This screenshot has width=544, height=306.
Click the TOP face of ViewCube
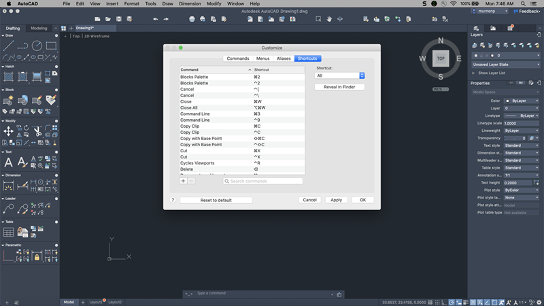pos(441,58)
